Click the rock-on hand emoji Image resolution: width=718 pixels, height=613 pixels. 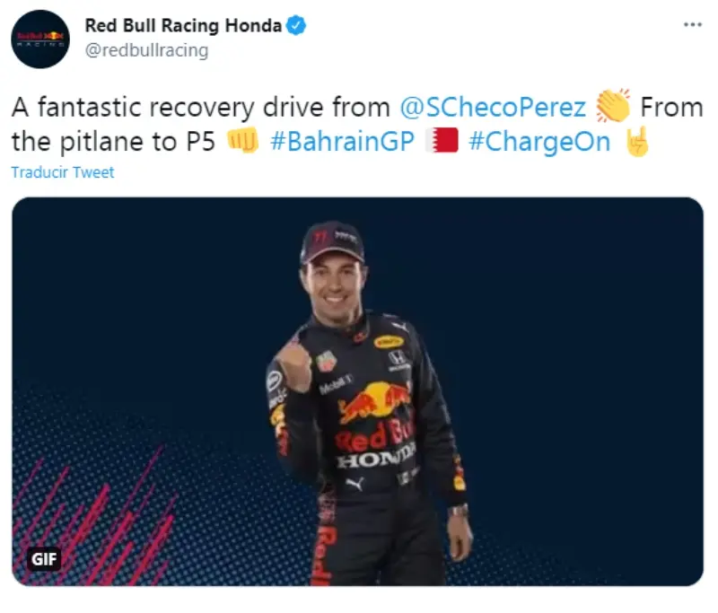[x=637, y=141]
